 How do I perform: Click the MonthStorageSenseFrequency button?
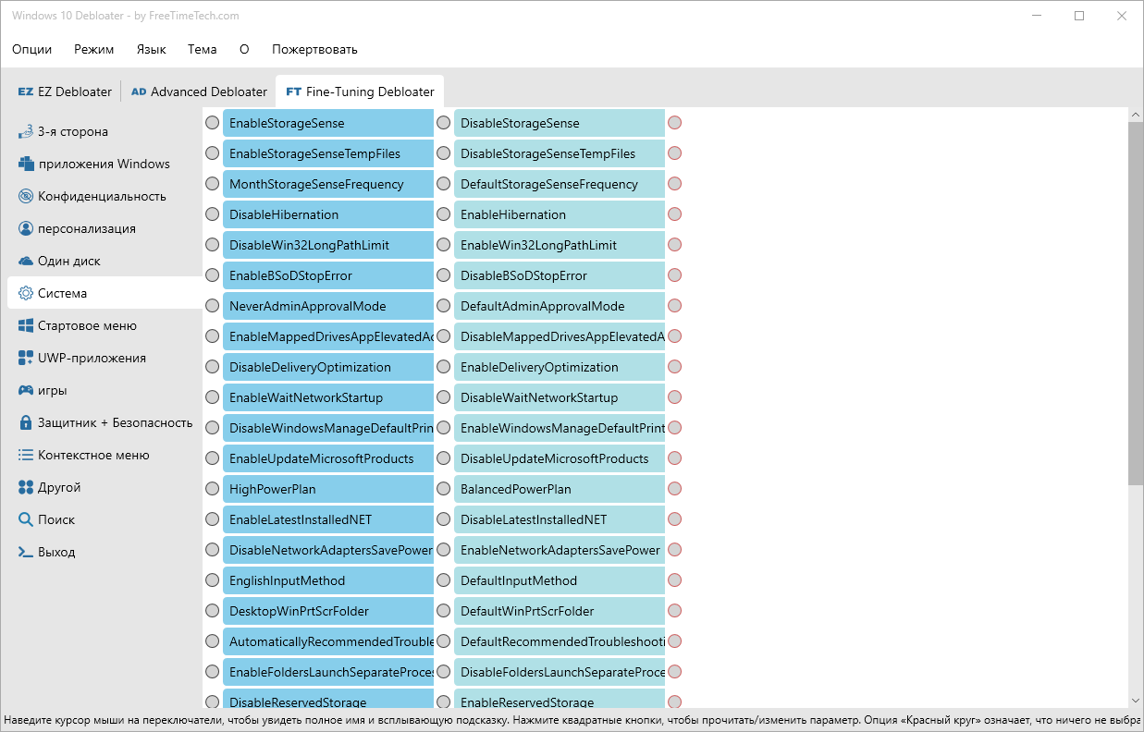coord(328,184)
